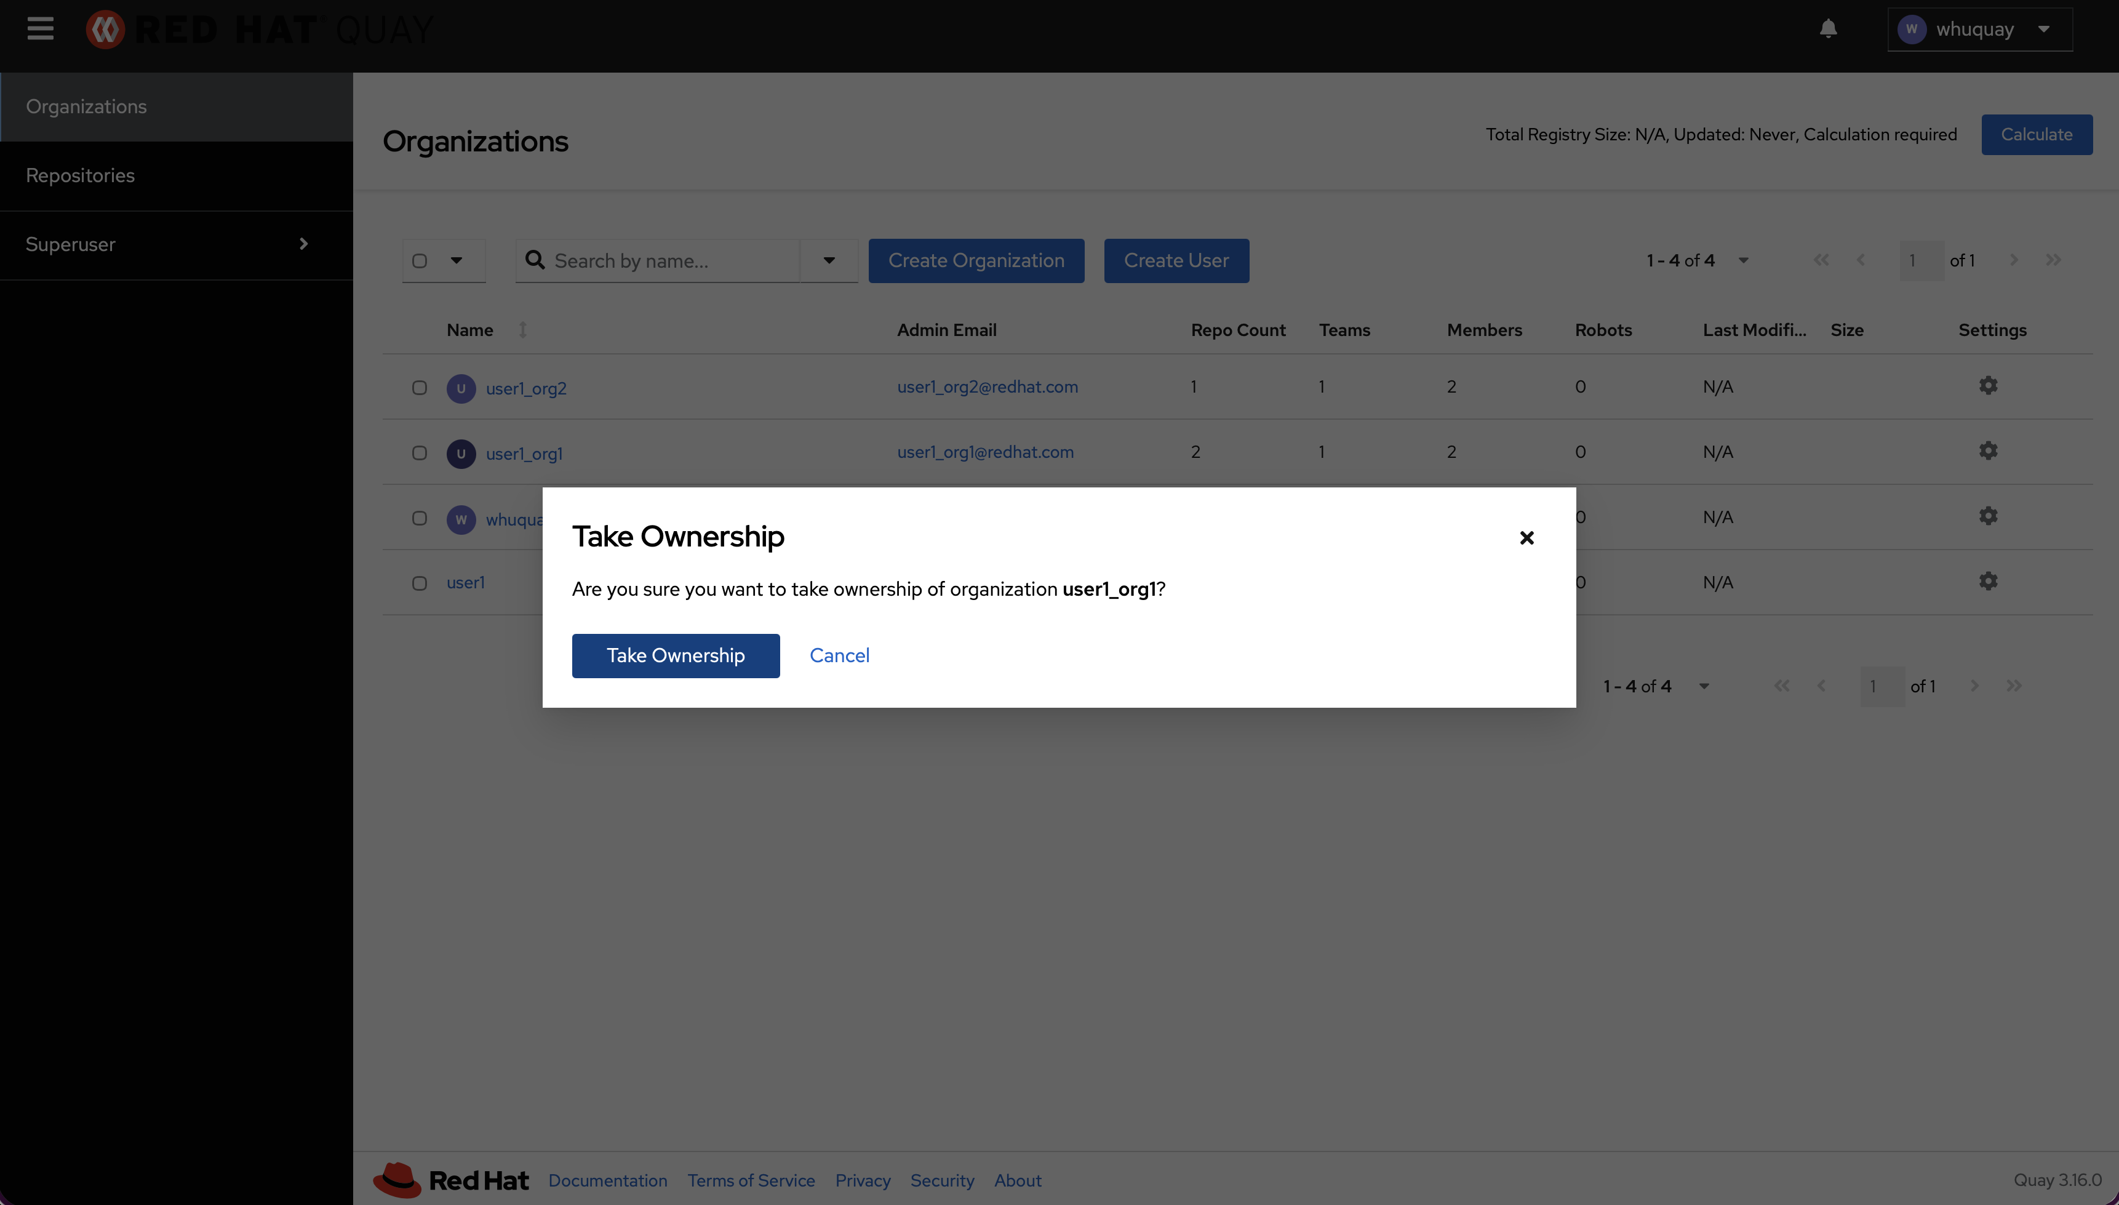This screenshot has width=2119, height=1205.
Task: Click the notifications bell icon
Action: pos(1828,29)
